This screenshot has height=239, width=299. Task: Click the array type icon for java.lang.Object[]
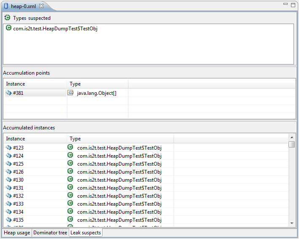71,93
